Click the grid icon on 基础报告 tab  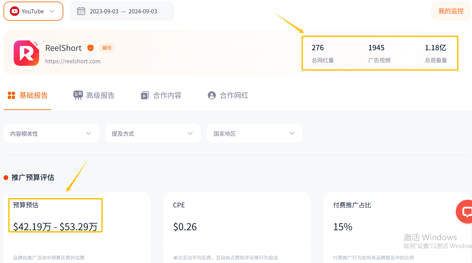pyautogui.click(x=11, y=95)
